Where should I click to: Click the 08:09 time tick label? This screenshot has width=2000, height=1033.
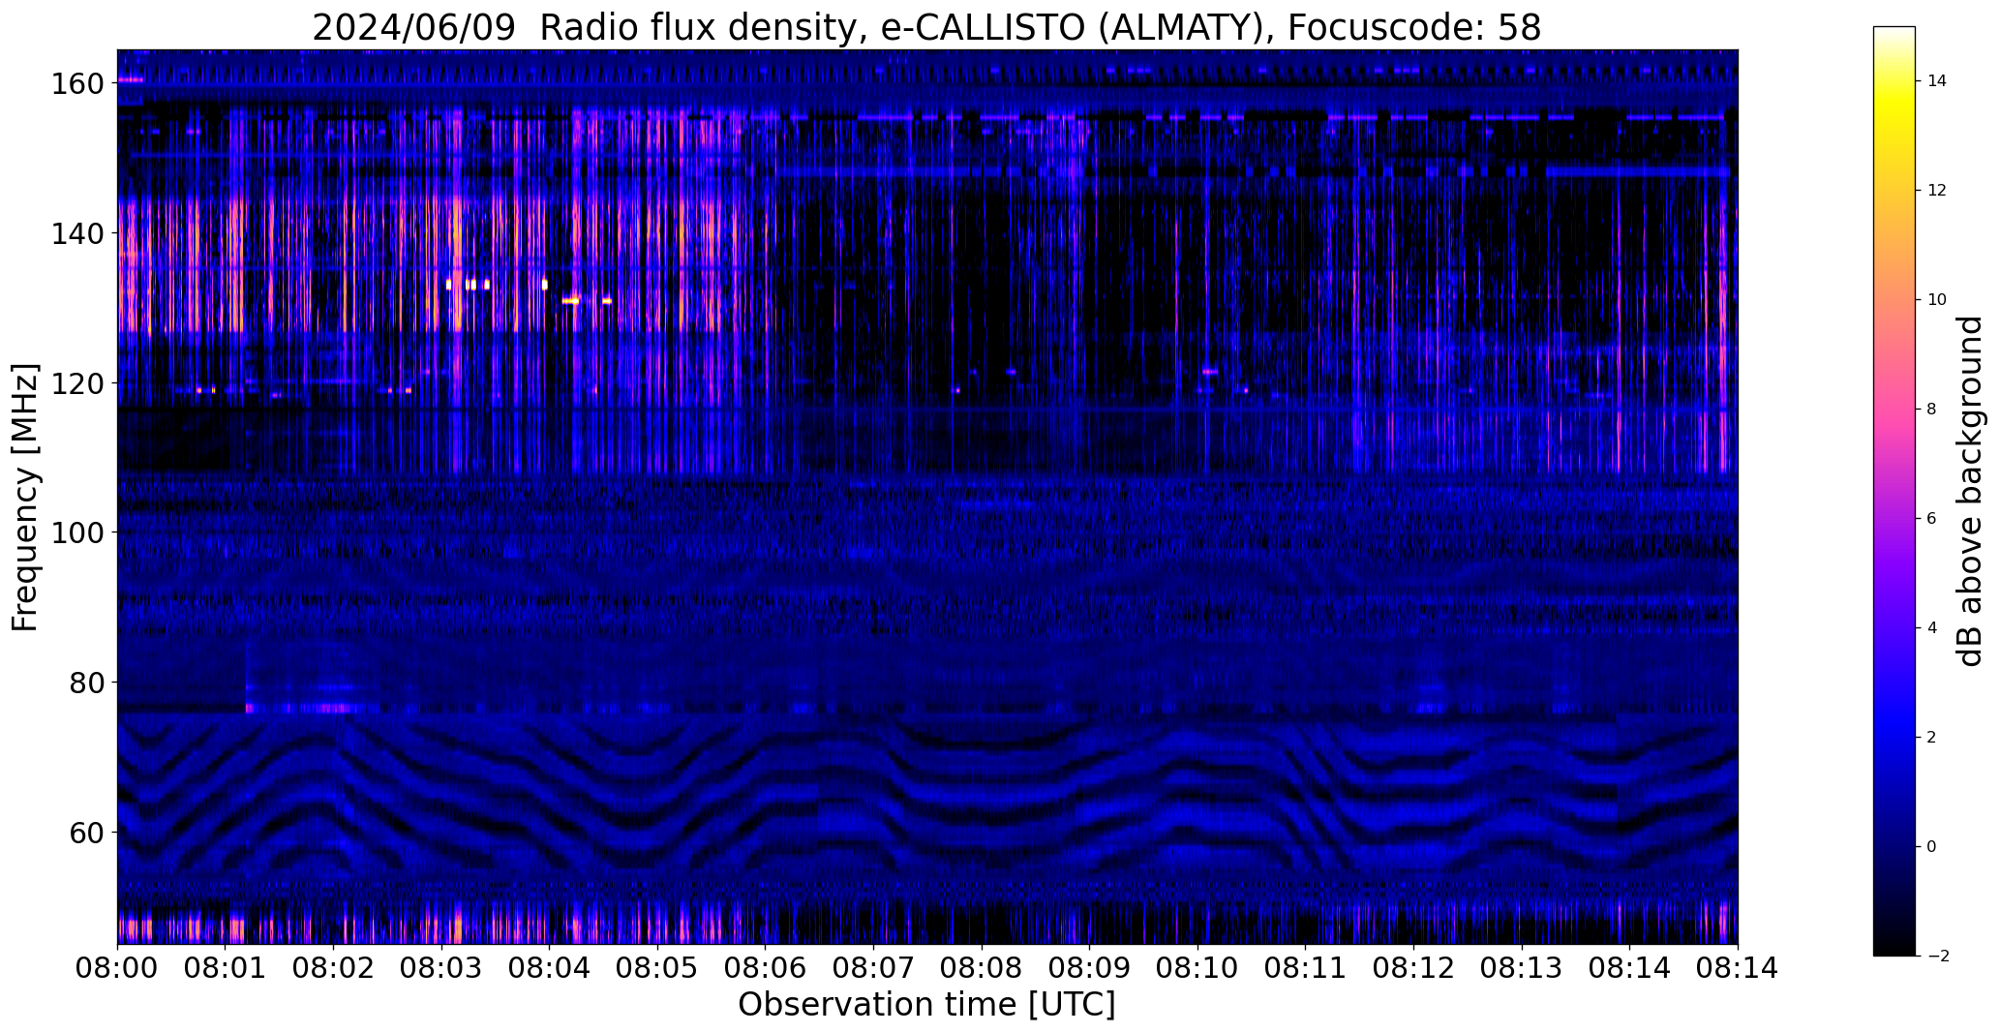[1089, 968]
